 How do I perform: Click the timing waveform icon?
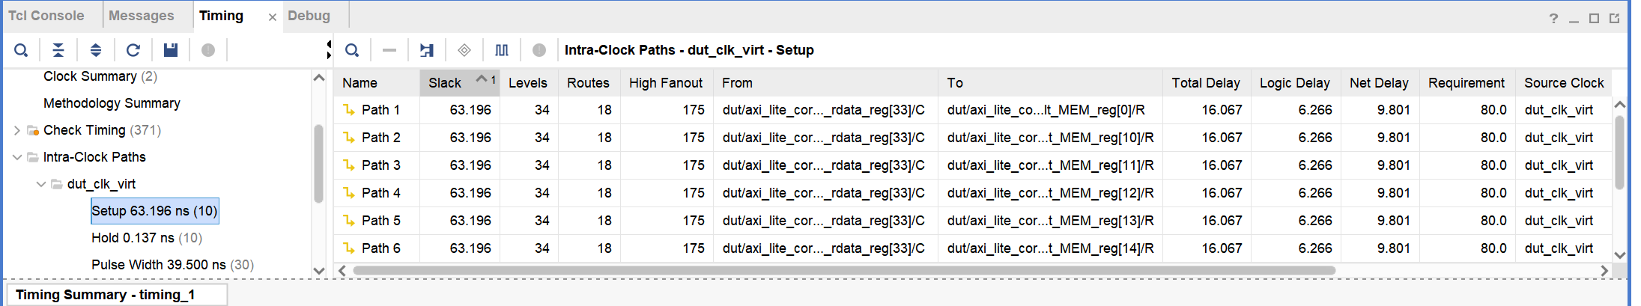[502, 50]
